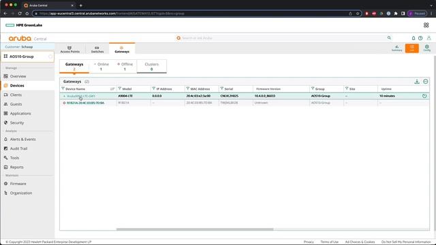Open Guests in sidebar

click(16, 104)
